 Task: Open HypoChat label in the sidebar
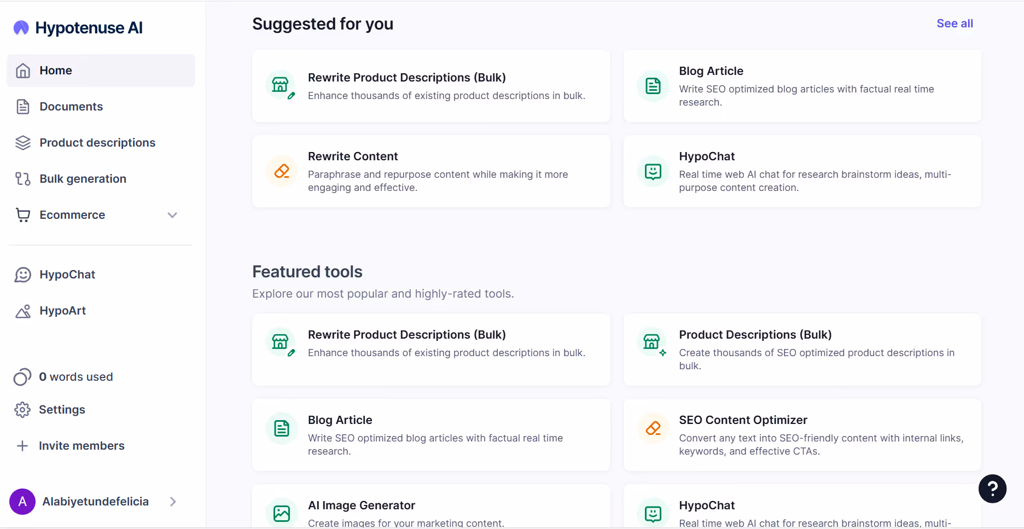(67, 275)
